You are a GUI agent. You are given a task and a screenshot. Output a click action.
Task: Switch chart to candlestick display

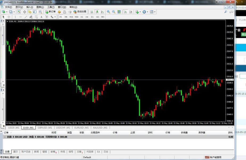click(97, 12)
